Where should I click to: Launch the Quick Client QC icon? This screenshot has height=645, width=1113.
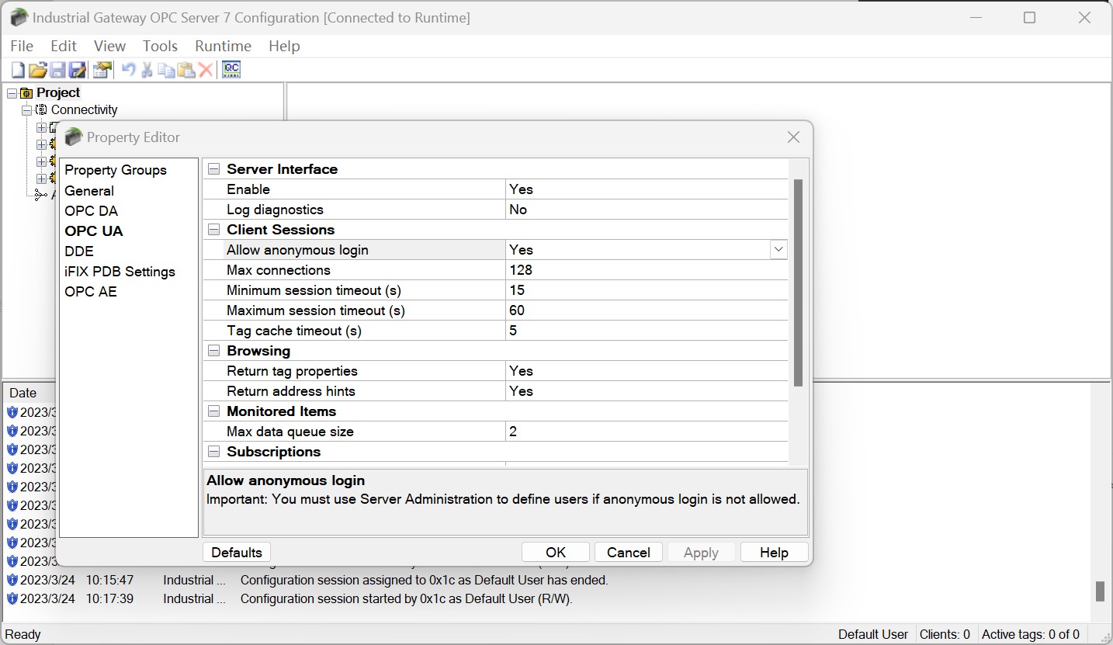pyautogui.click(x=231, y=70)
